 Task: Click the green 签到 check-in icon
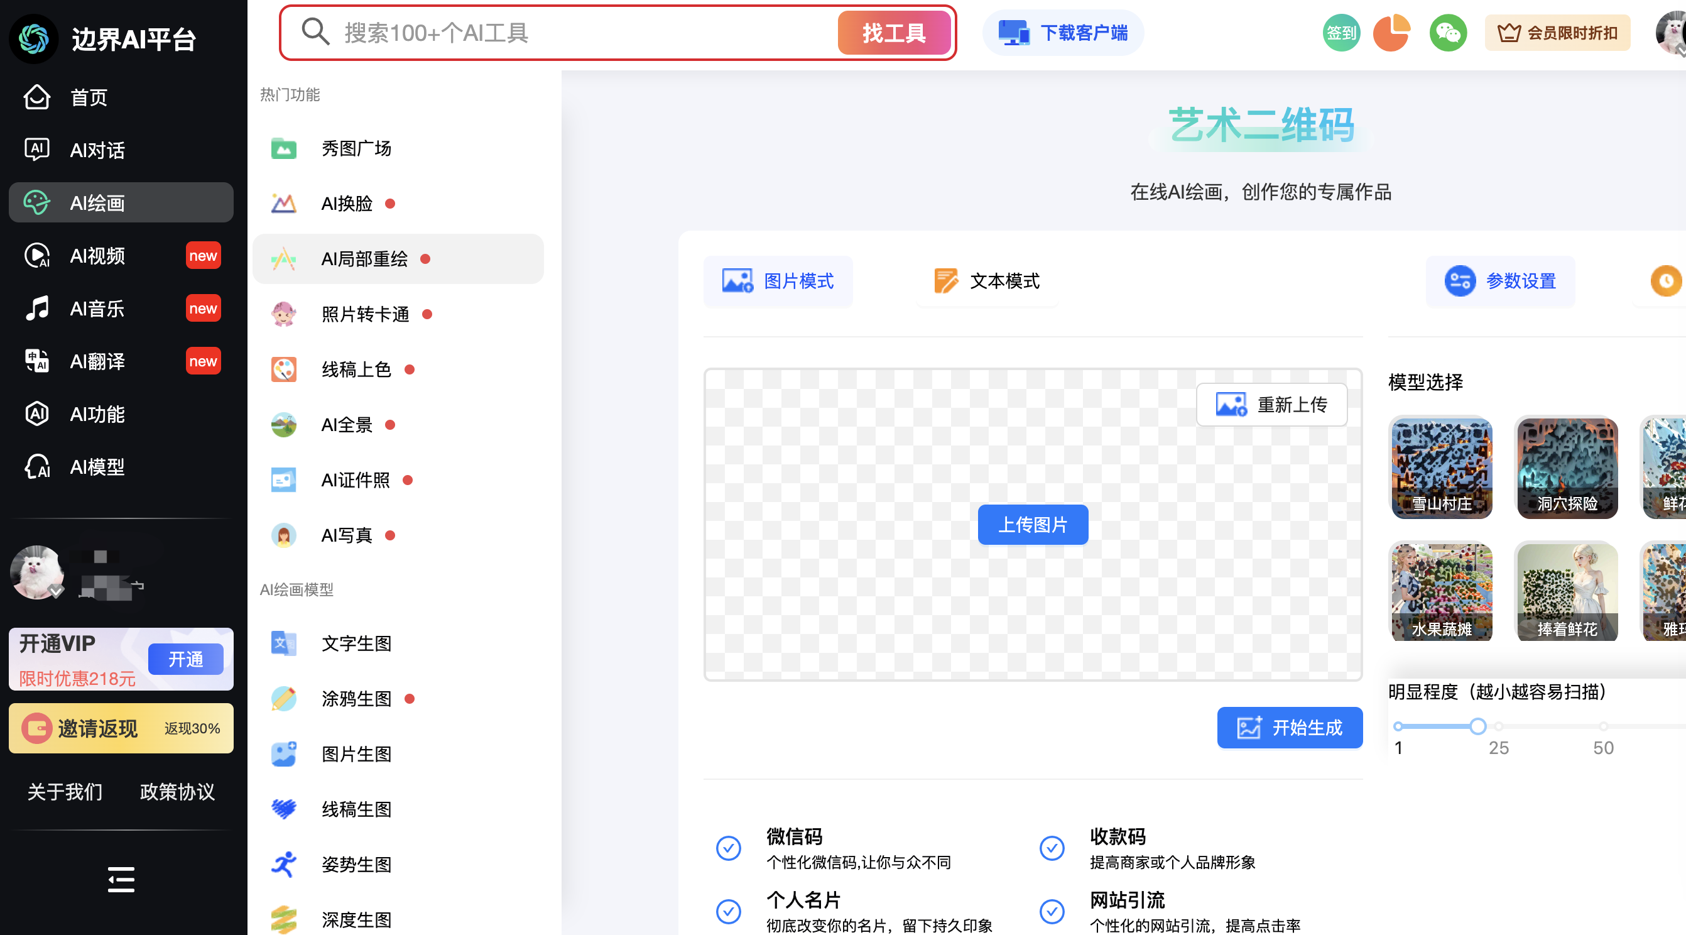1341,32
